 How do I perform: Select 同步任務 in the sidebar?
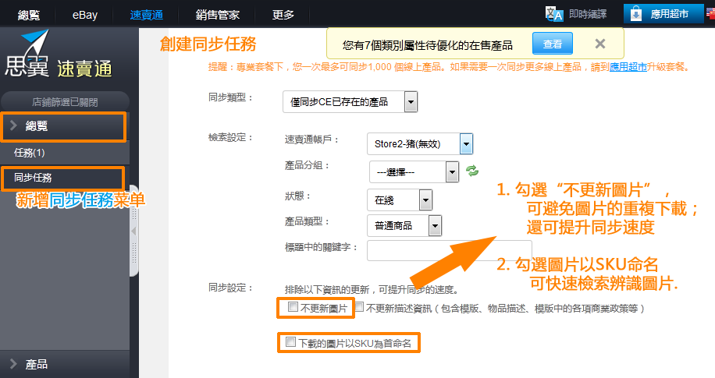click(63, 178)
